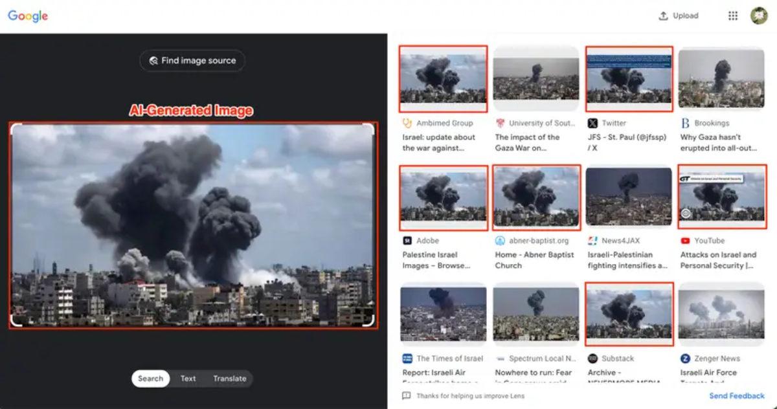Image resolution: width=777 pixels, height=409 pixels.
Task: Click the Substack source icon
Action: pos(591,358)
